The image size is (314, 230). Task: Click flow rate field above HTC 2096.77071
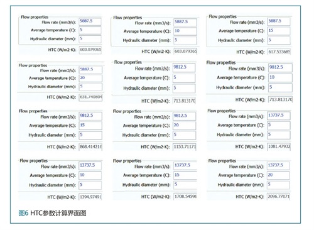278,166
